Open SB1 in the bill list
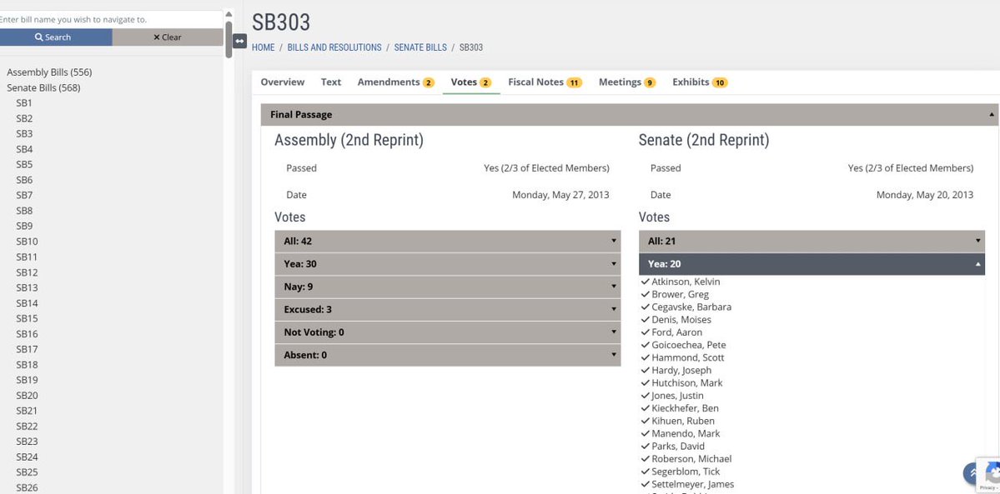This screenshot has width=1000, height=494. [24, 103]
